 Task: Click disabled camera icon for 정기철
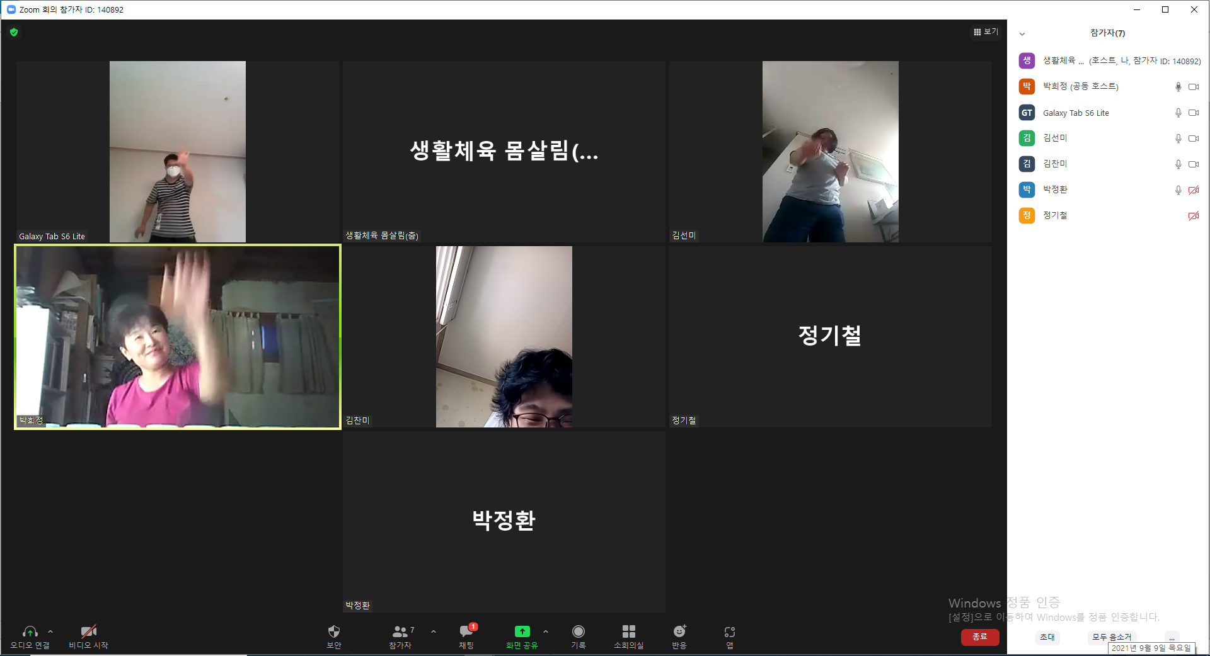(x=1194, y=216)
